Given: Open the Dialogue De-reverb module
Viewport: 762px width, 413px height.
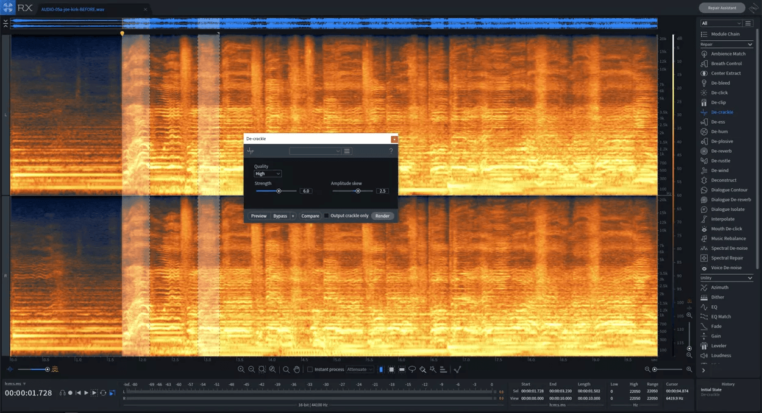Looking at the screenshot, I should click(727, 200).
